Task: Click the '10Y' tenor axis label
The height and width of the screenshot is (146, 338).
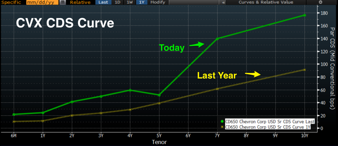Action: [x=304, y=136]
